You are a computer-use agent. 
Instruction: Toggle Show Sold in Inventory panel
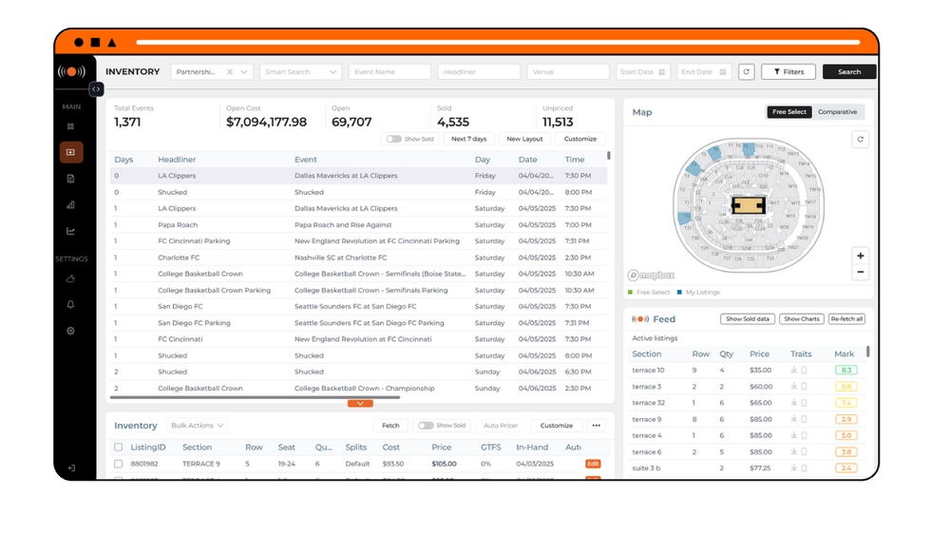tap(426, 426)
